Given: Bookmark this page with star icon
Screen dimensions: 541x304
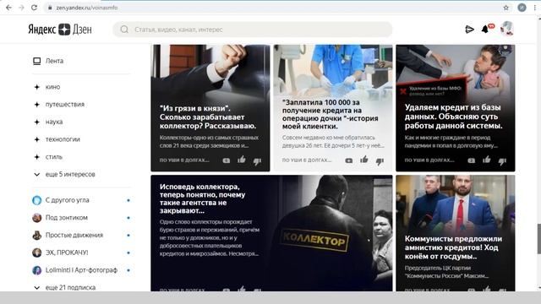Looking at the screenshot, I should tap(505, 8).
